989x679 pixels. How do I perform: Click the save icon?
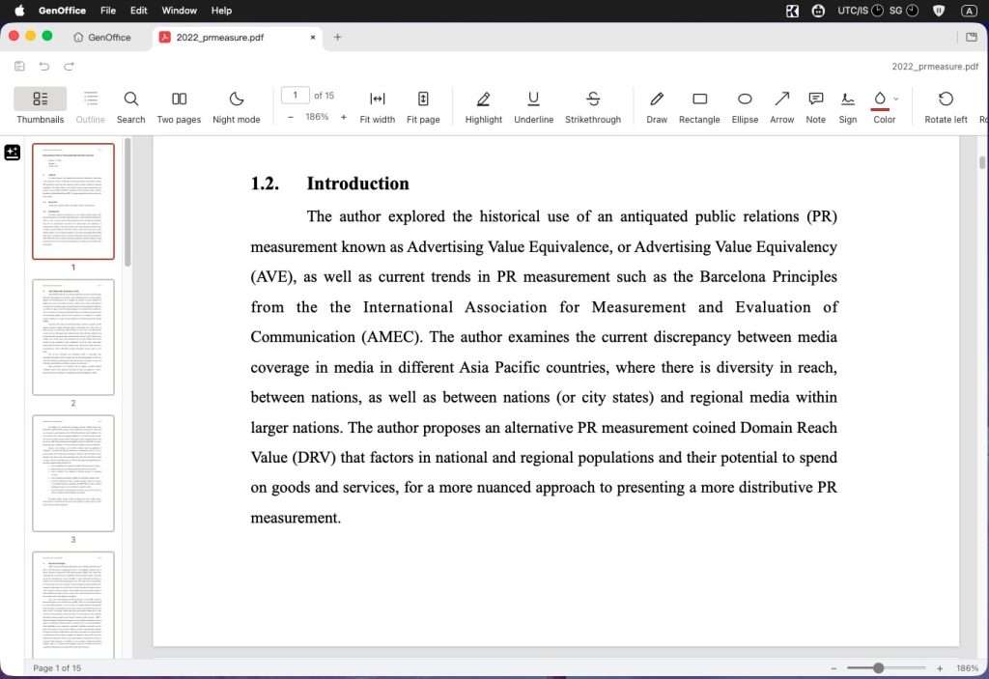pos(19,67)
